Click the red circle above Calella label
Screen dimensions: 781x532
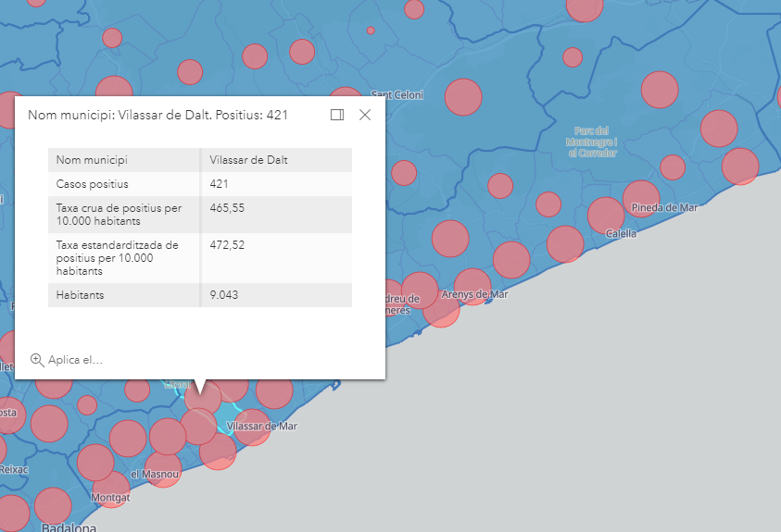tap(606, 216)
